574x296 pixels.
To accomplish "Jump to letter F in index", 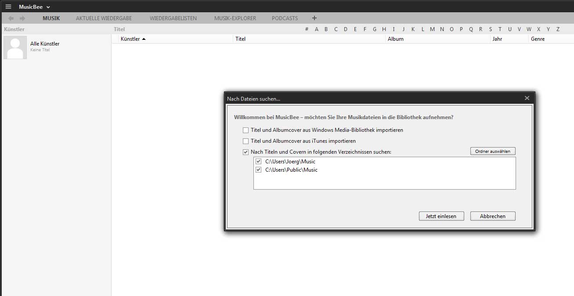I will pyautogui.click(x=365, y=29).
